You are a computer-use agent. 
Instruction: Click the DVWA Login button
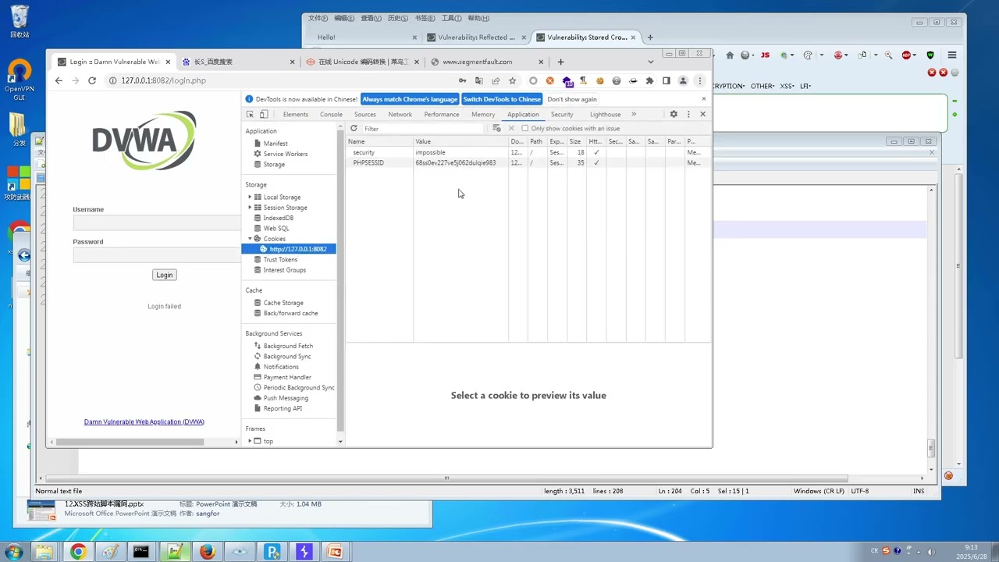[x=164, y=275]
